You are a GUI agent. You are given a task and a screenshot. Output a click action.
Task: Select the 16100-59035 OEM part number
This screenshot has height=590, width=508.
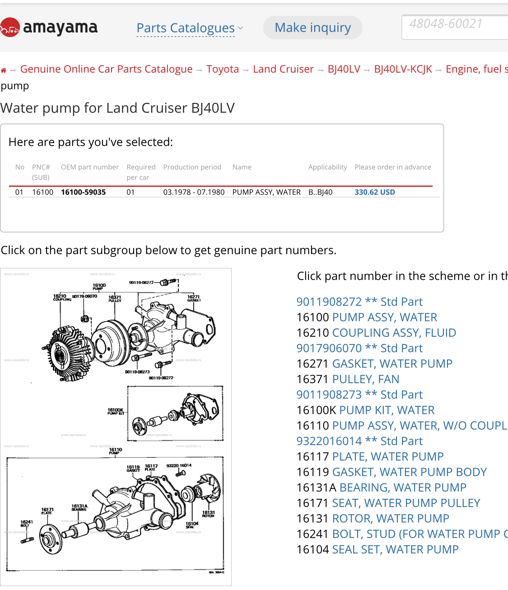pos(84,192)
